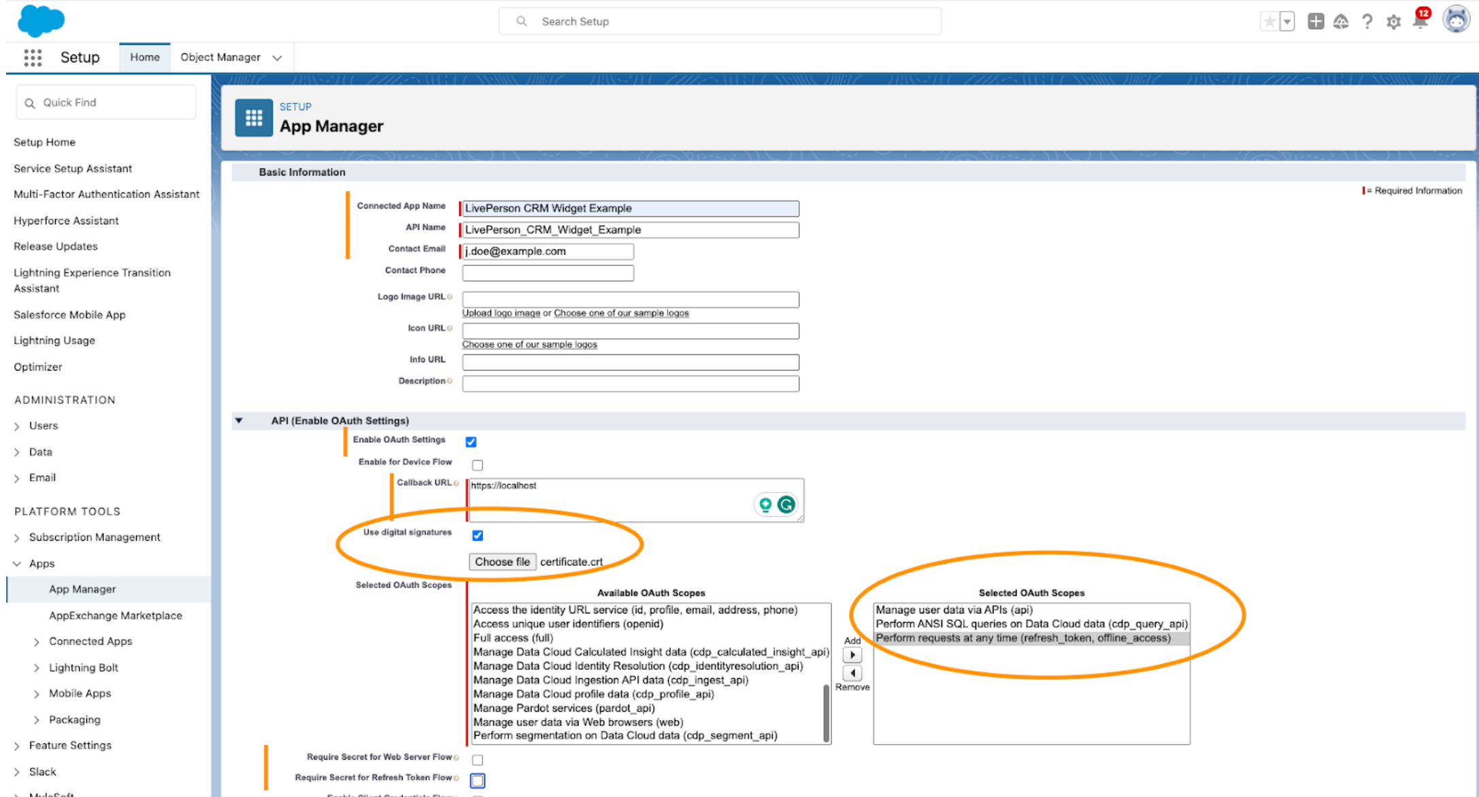Open Release Updates in sidebar
The image size is (1479, 797).
click(x=56, y=246)
